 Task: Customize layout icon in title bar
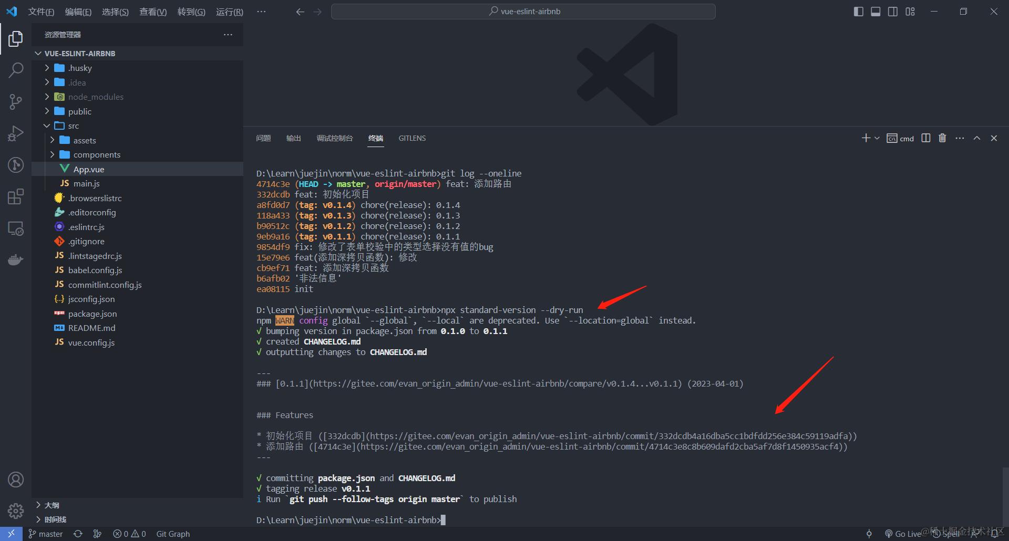(x=910, y=12)
